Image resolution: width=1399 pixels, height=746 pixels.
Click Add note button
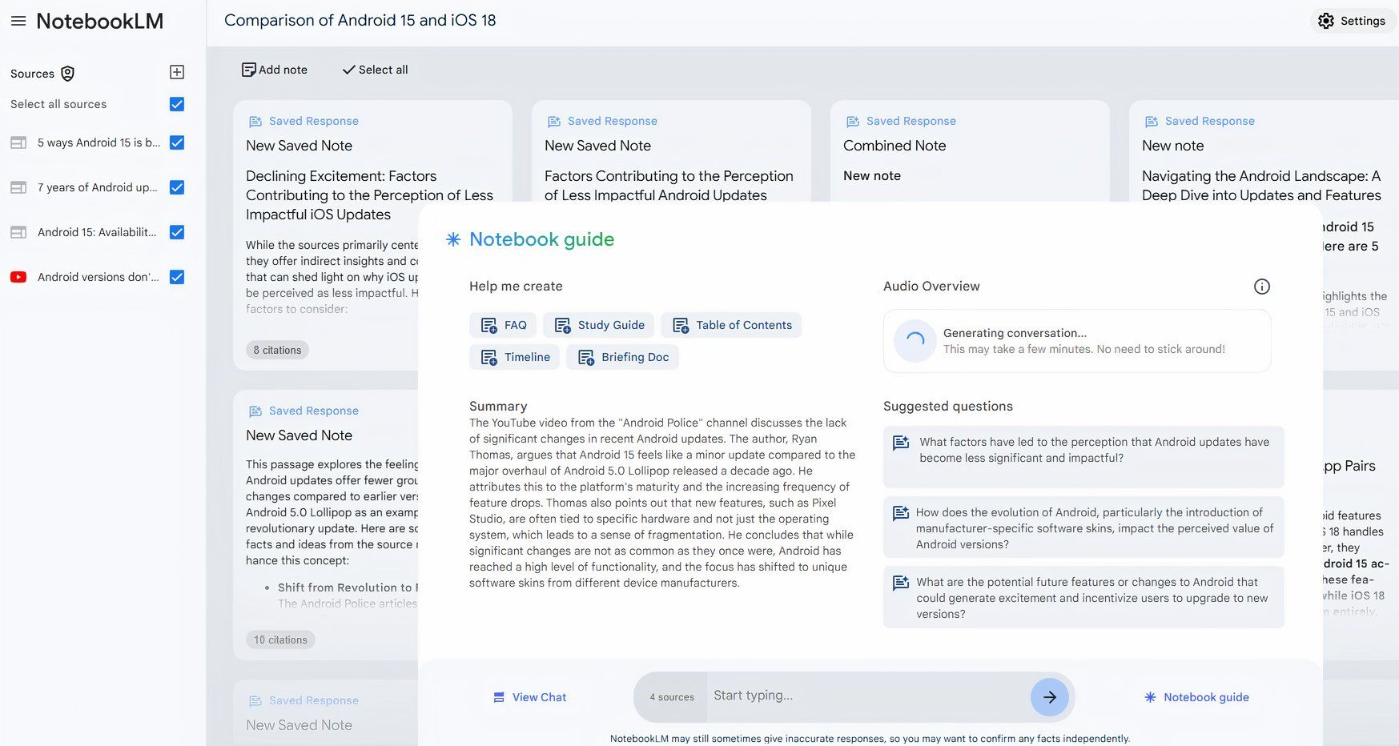coord(275,70)
